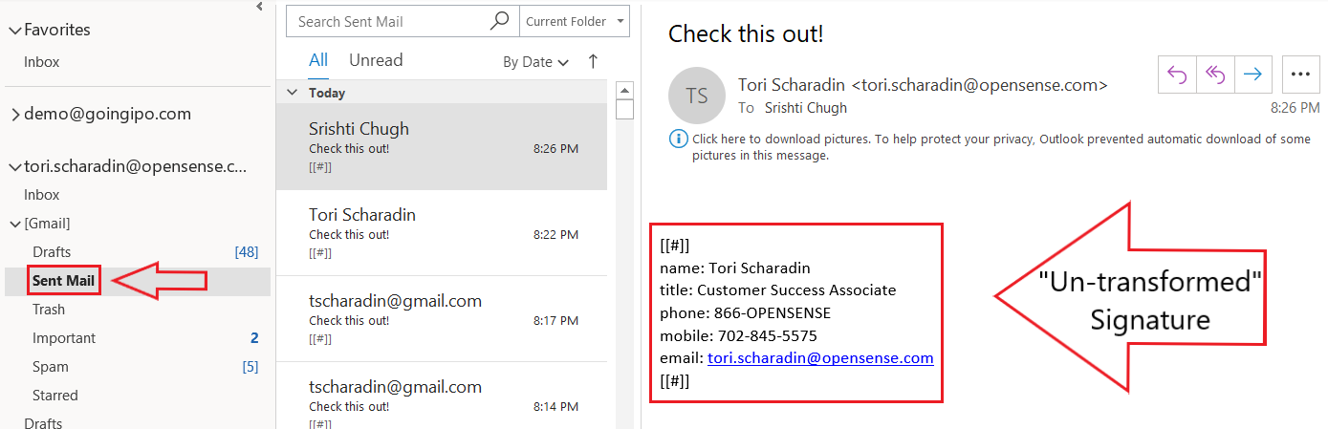Open the Inbox under Favorites
Screen dimensions: 1328x429
pyautogui.click(x=42, y=62)
